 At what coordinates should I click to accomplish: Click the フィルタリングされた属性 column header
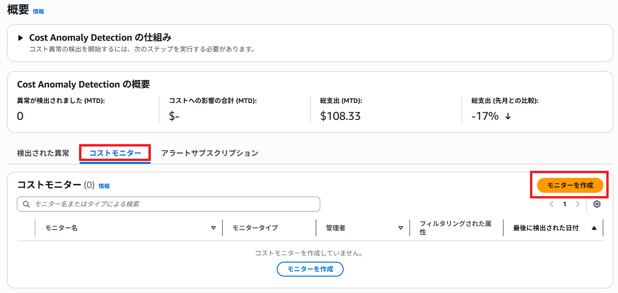(x=455, y=228)
